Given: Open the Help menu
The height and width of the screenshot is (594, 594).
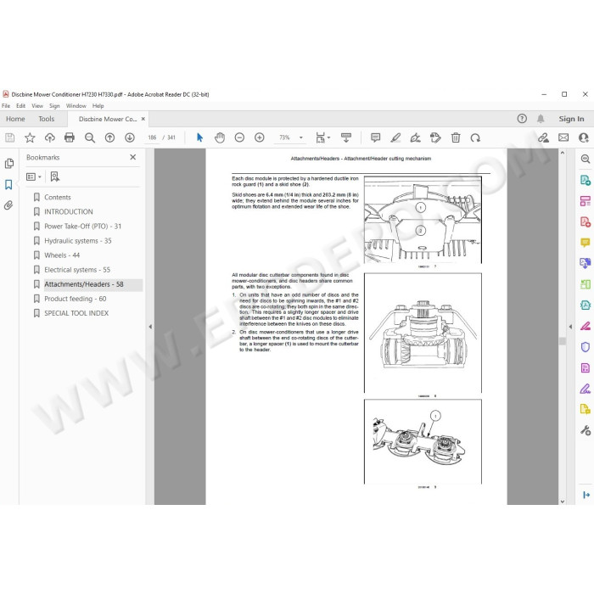Looking at the screenshot, I should point(98,106).
